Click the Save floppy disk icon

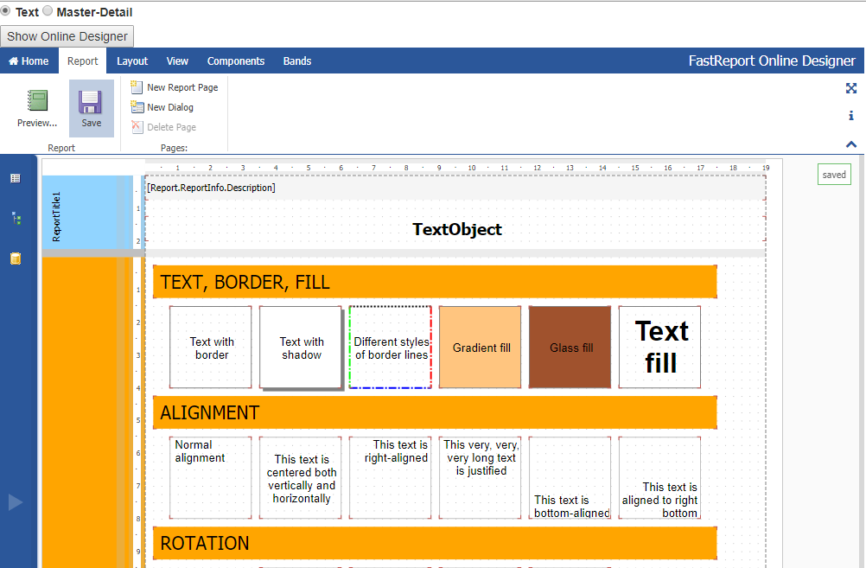pyautogui.click(x=90, y=102)
